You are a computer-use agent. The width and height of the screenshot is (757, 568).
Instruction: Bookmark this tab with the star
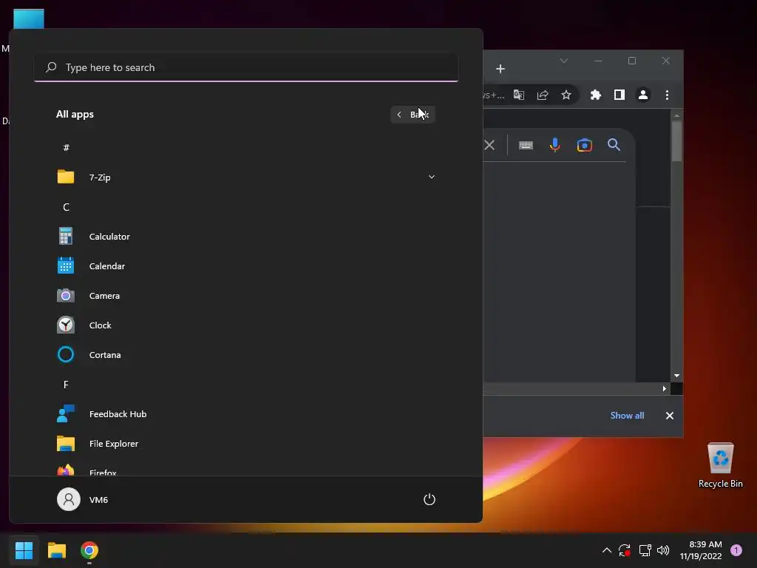pyautogui.click(x=566, y=95)
